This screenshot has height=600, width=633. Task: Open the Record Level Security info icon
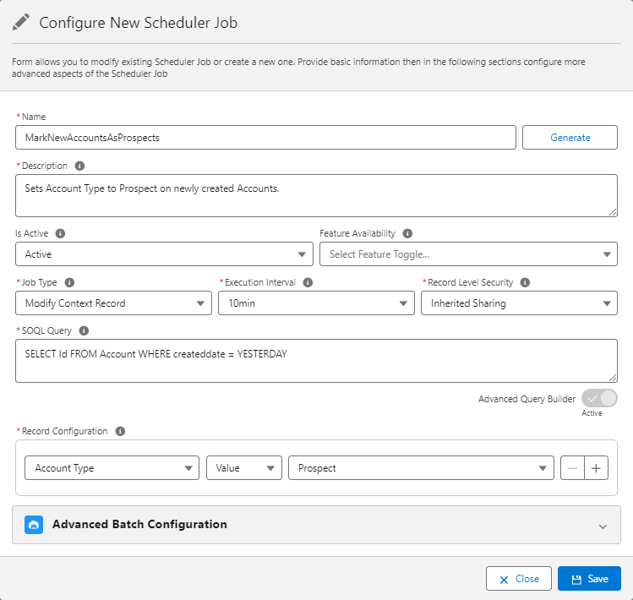[525, 282]
